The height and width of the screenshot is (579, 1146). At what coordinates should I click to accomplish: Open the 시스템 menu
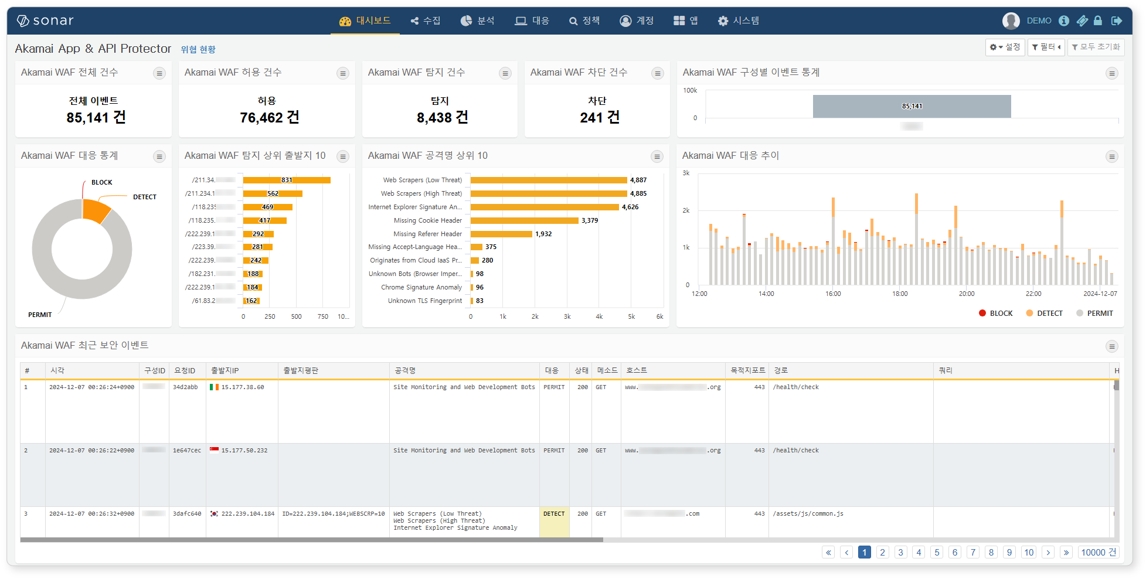(739, 21)
